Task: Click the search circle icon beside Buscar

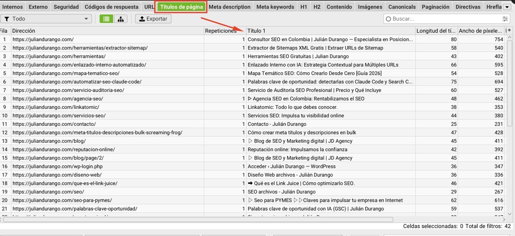Action: click(388, 19)
